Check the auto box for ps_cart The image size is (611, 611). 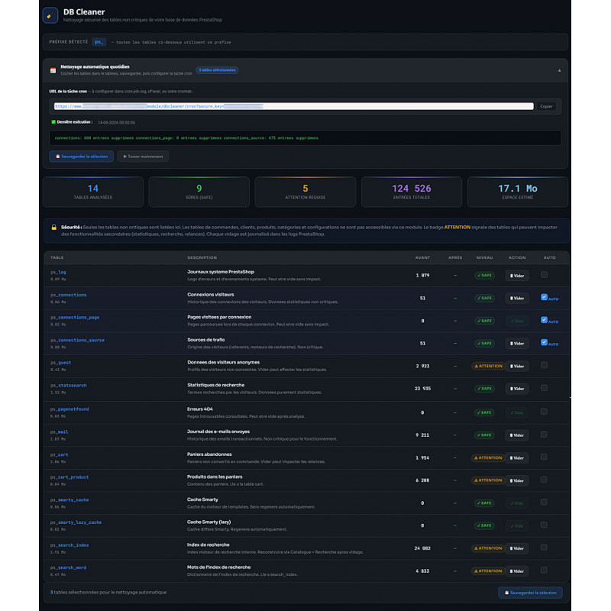pos(544,457)
